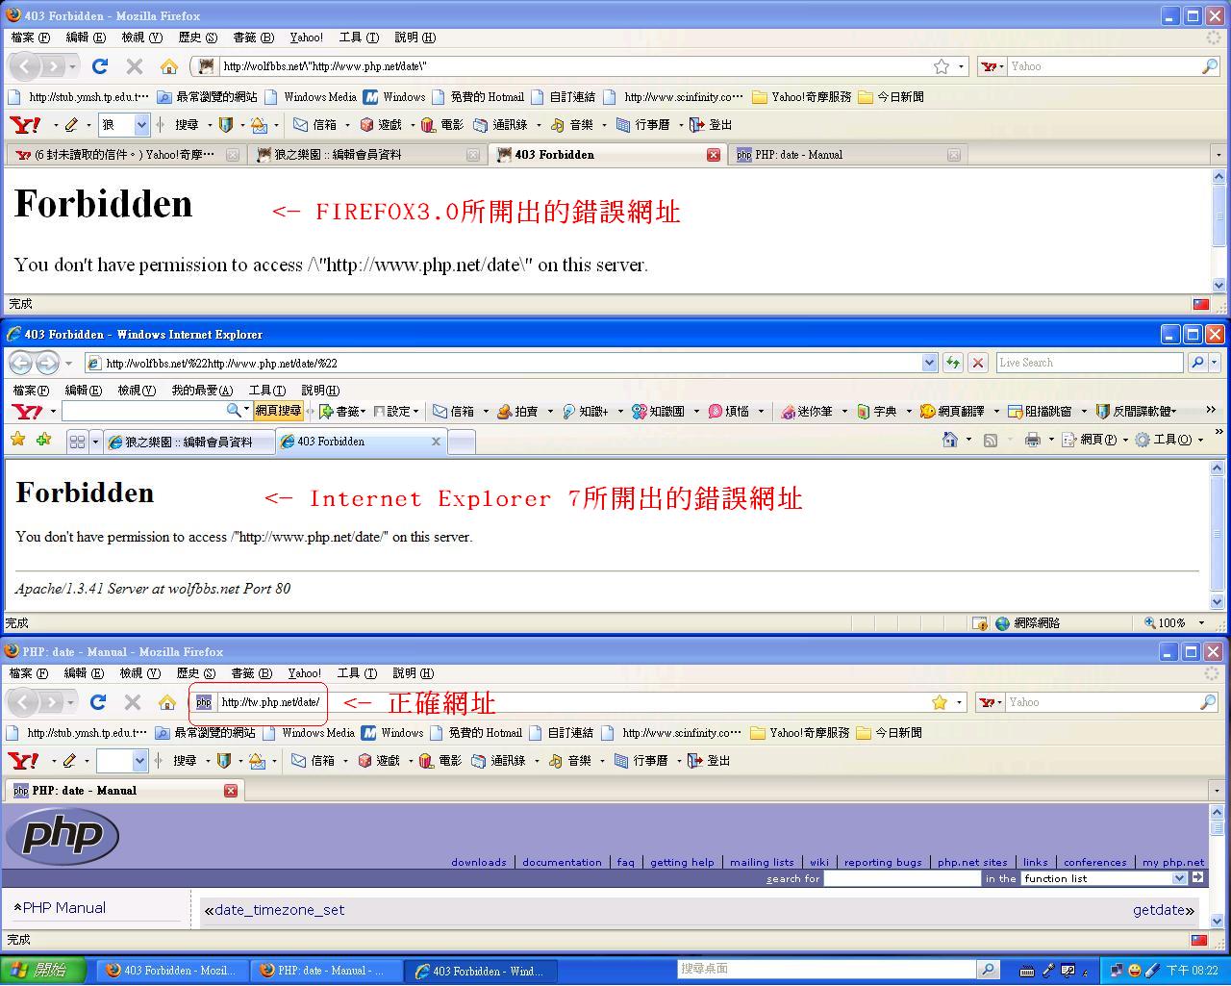Close the 403 Forbidden tab in top Firefox
The width and height of the screenshot is (1231, 986).
pos(713,155)
